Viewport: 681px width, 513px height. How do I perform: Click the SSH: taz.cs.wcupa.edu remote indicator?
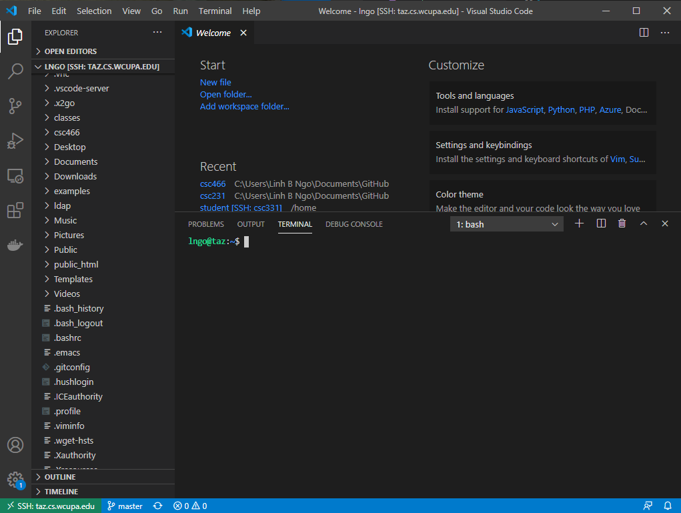51,506
